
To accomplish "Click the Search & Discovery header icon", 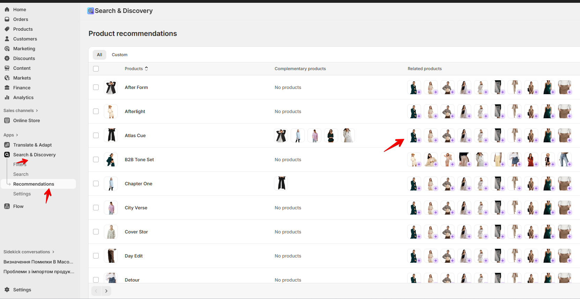I will tap(91, 11).
